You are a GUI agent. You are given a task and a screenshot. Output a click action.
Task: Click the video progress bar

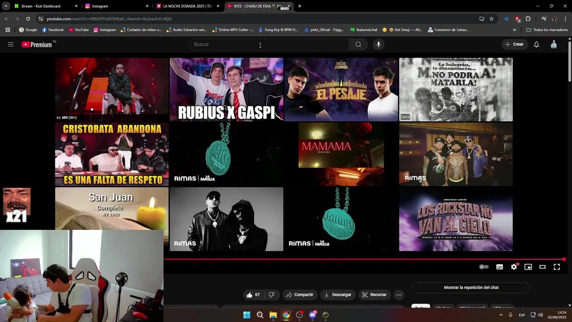click(364, 259)
